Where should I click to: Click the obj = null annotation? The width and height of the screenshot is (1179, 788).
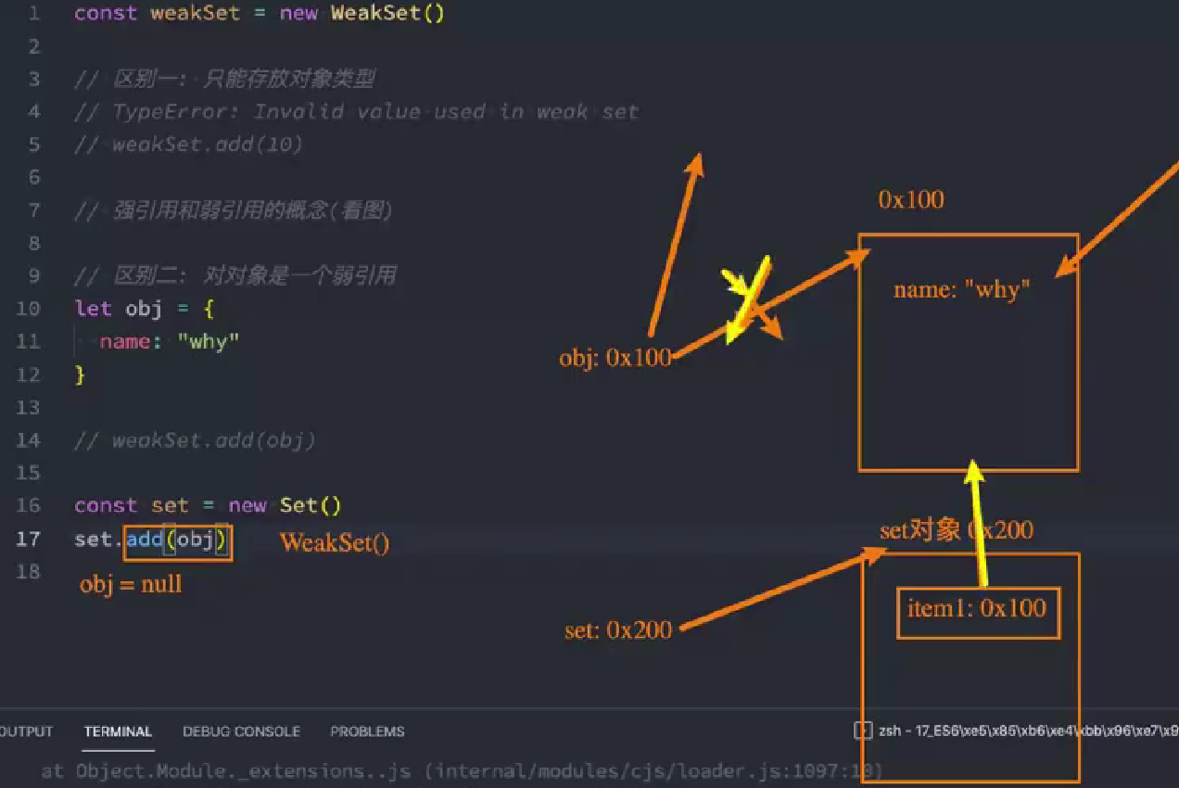pos(131,584)
